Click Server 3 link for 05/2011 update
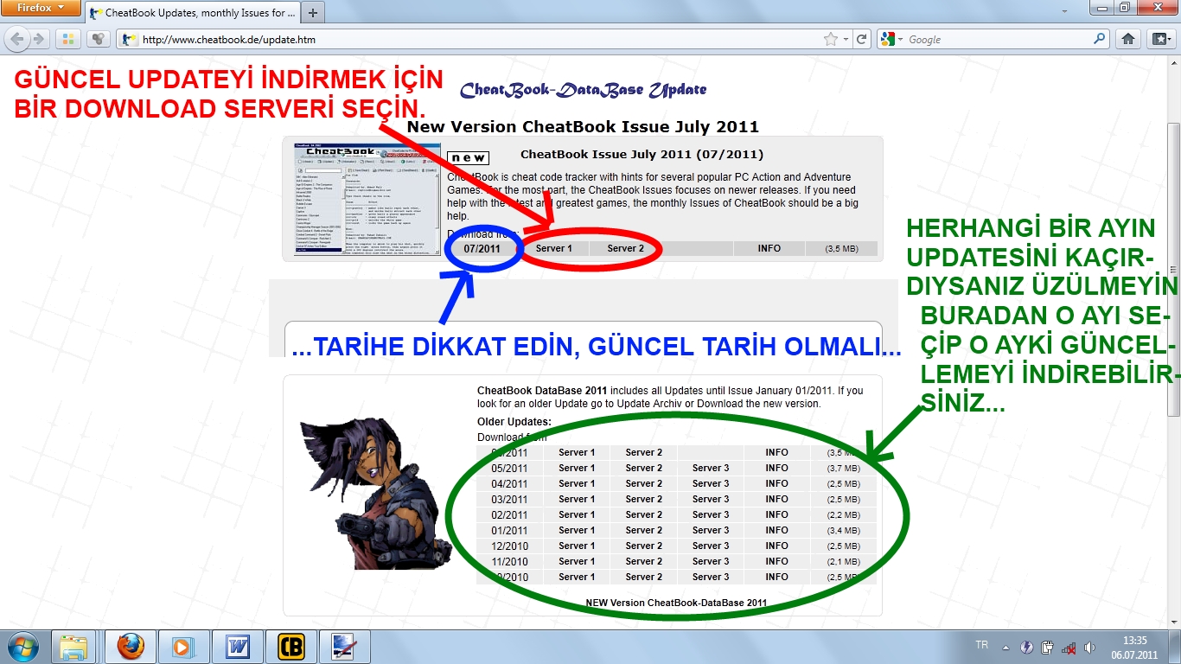Viewport: 1181px width, 664px height. 711,469
